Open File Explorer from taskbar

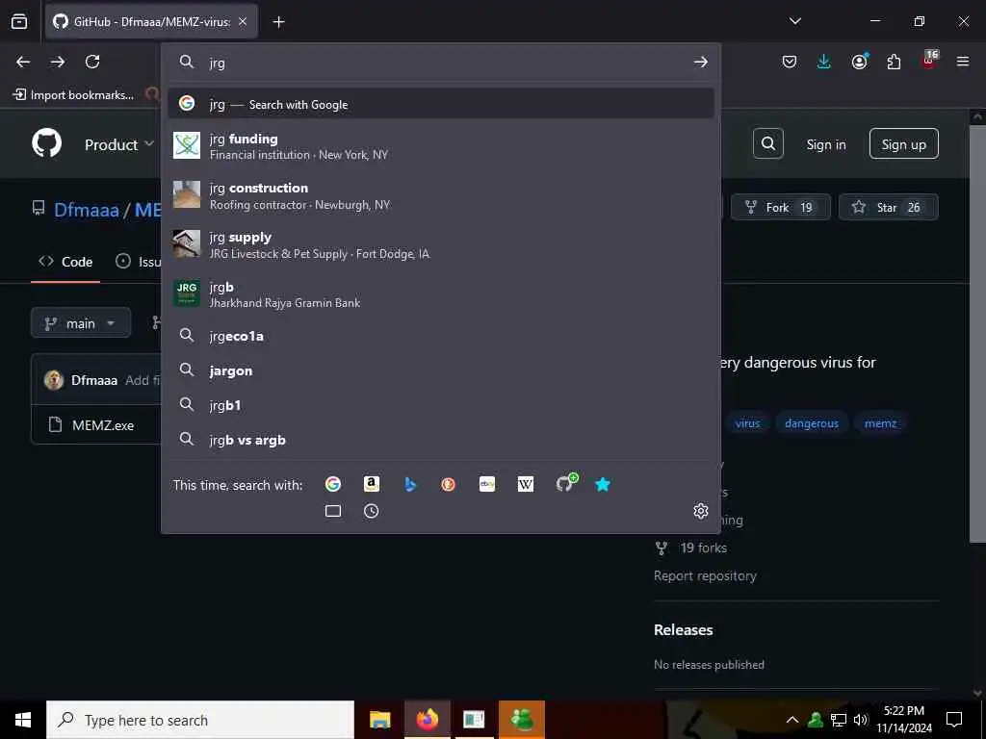(x=379, y=720)
